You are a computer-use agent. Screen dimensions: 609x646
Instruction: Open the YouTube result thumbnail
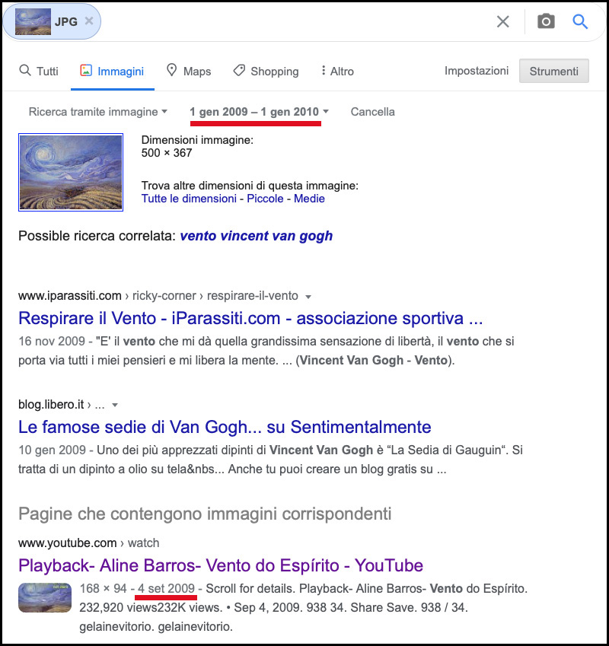tap(45, 597)
